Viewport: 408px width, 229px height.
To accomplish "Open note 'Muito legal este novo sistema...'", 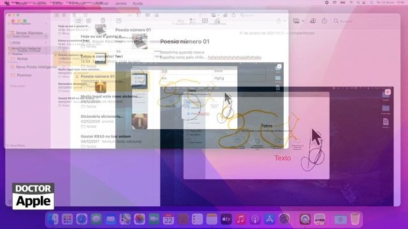I will tap(112, 101).
